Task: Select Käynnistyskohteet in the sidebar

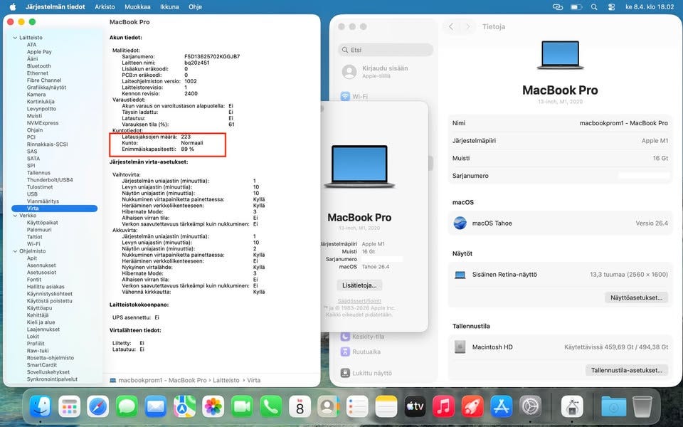Action: tap(50, 294)
